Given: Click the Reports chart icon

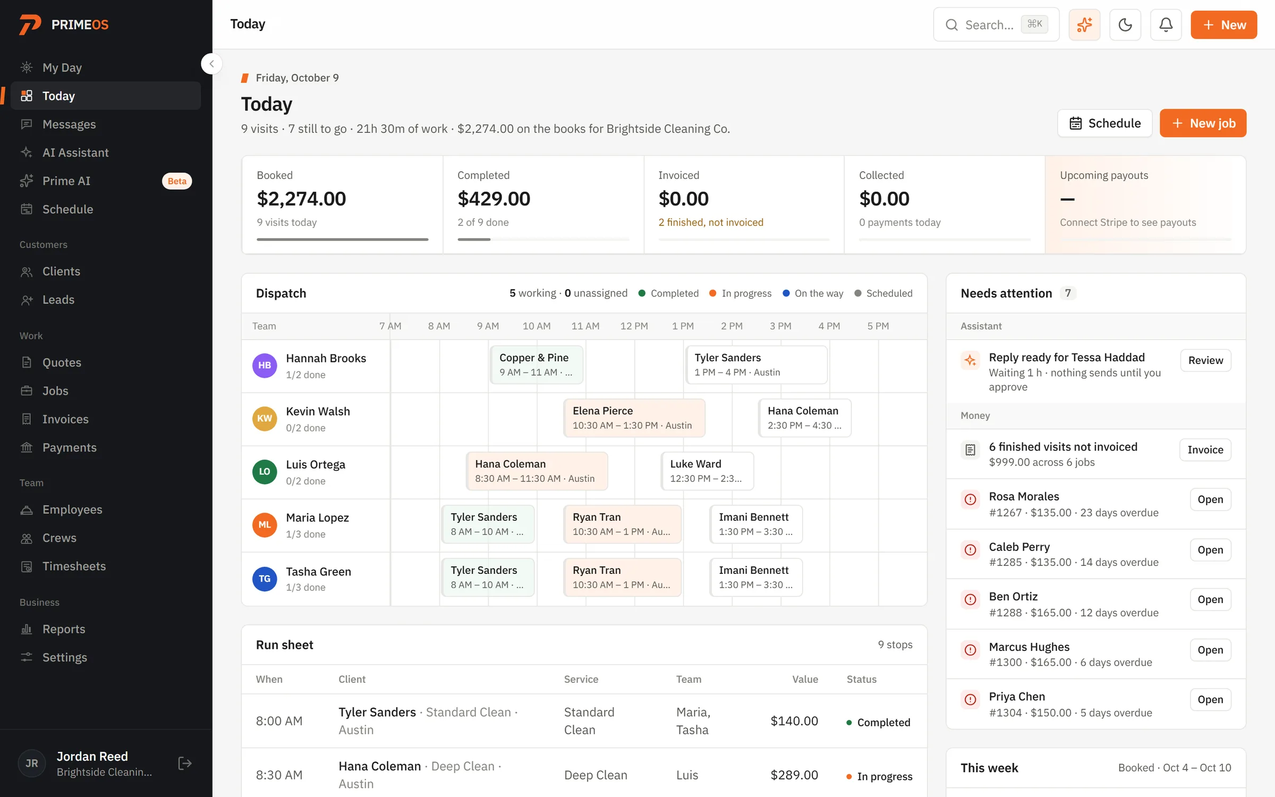Looking at the screenshot, I should [27, 629].
